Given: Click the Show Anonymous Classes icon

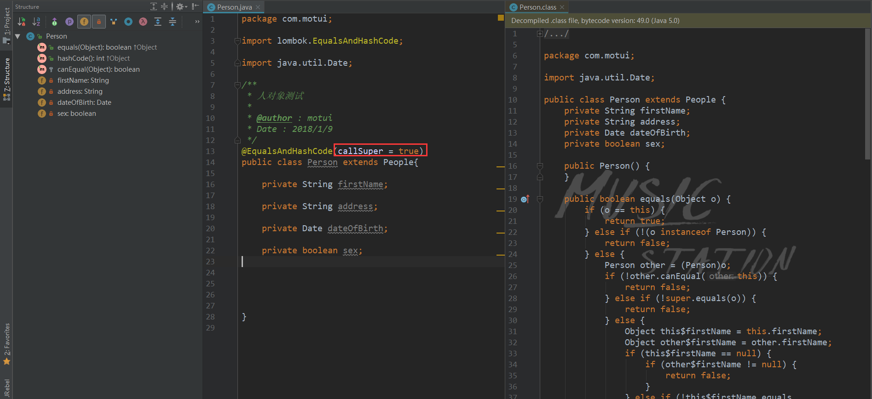Looking at the screenshot, I should click(x=128, y=22).
